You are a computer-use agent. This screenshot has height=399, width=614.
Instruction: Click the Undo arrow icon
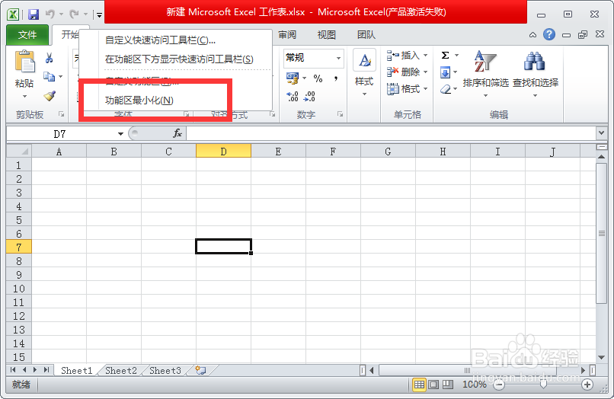click(50, 14)
